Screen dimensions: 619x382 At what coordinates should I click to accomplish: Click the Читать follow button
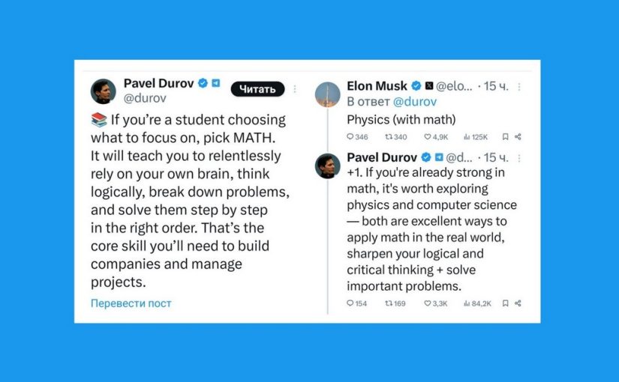click(257, 89)
